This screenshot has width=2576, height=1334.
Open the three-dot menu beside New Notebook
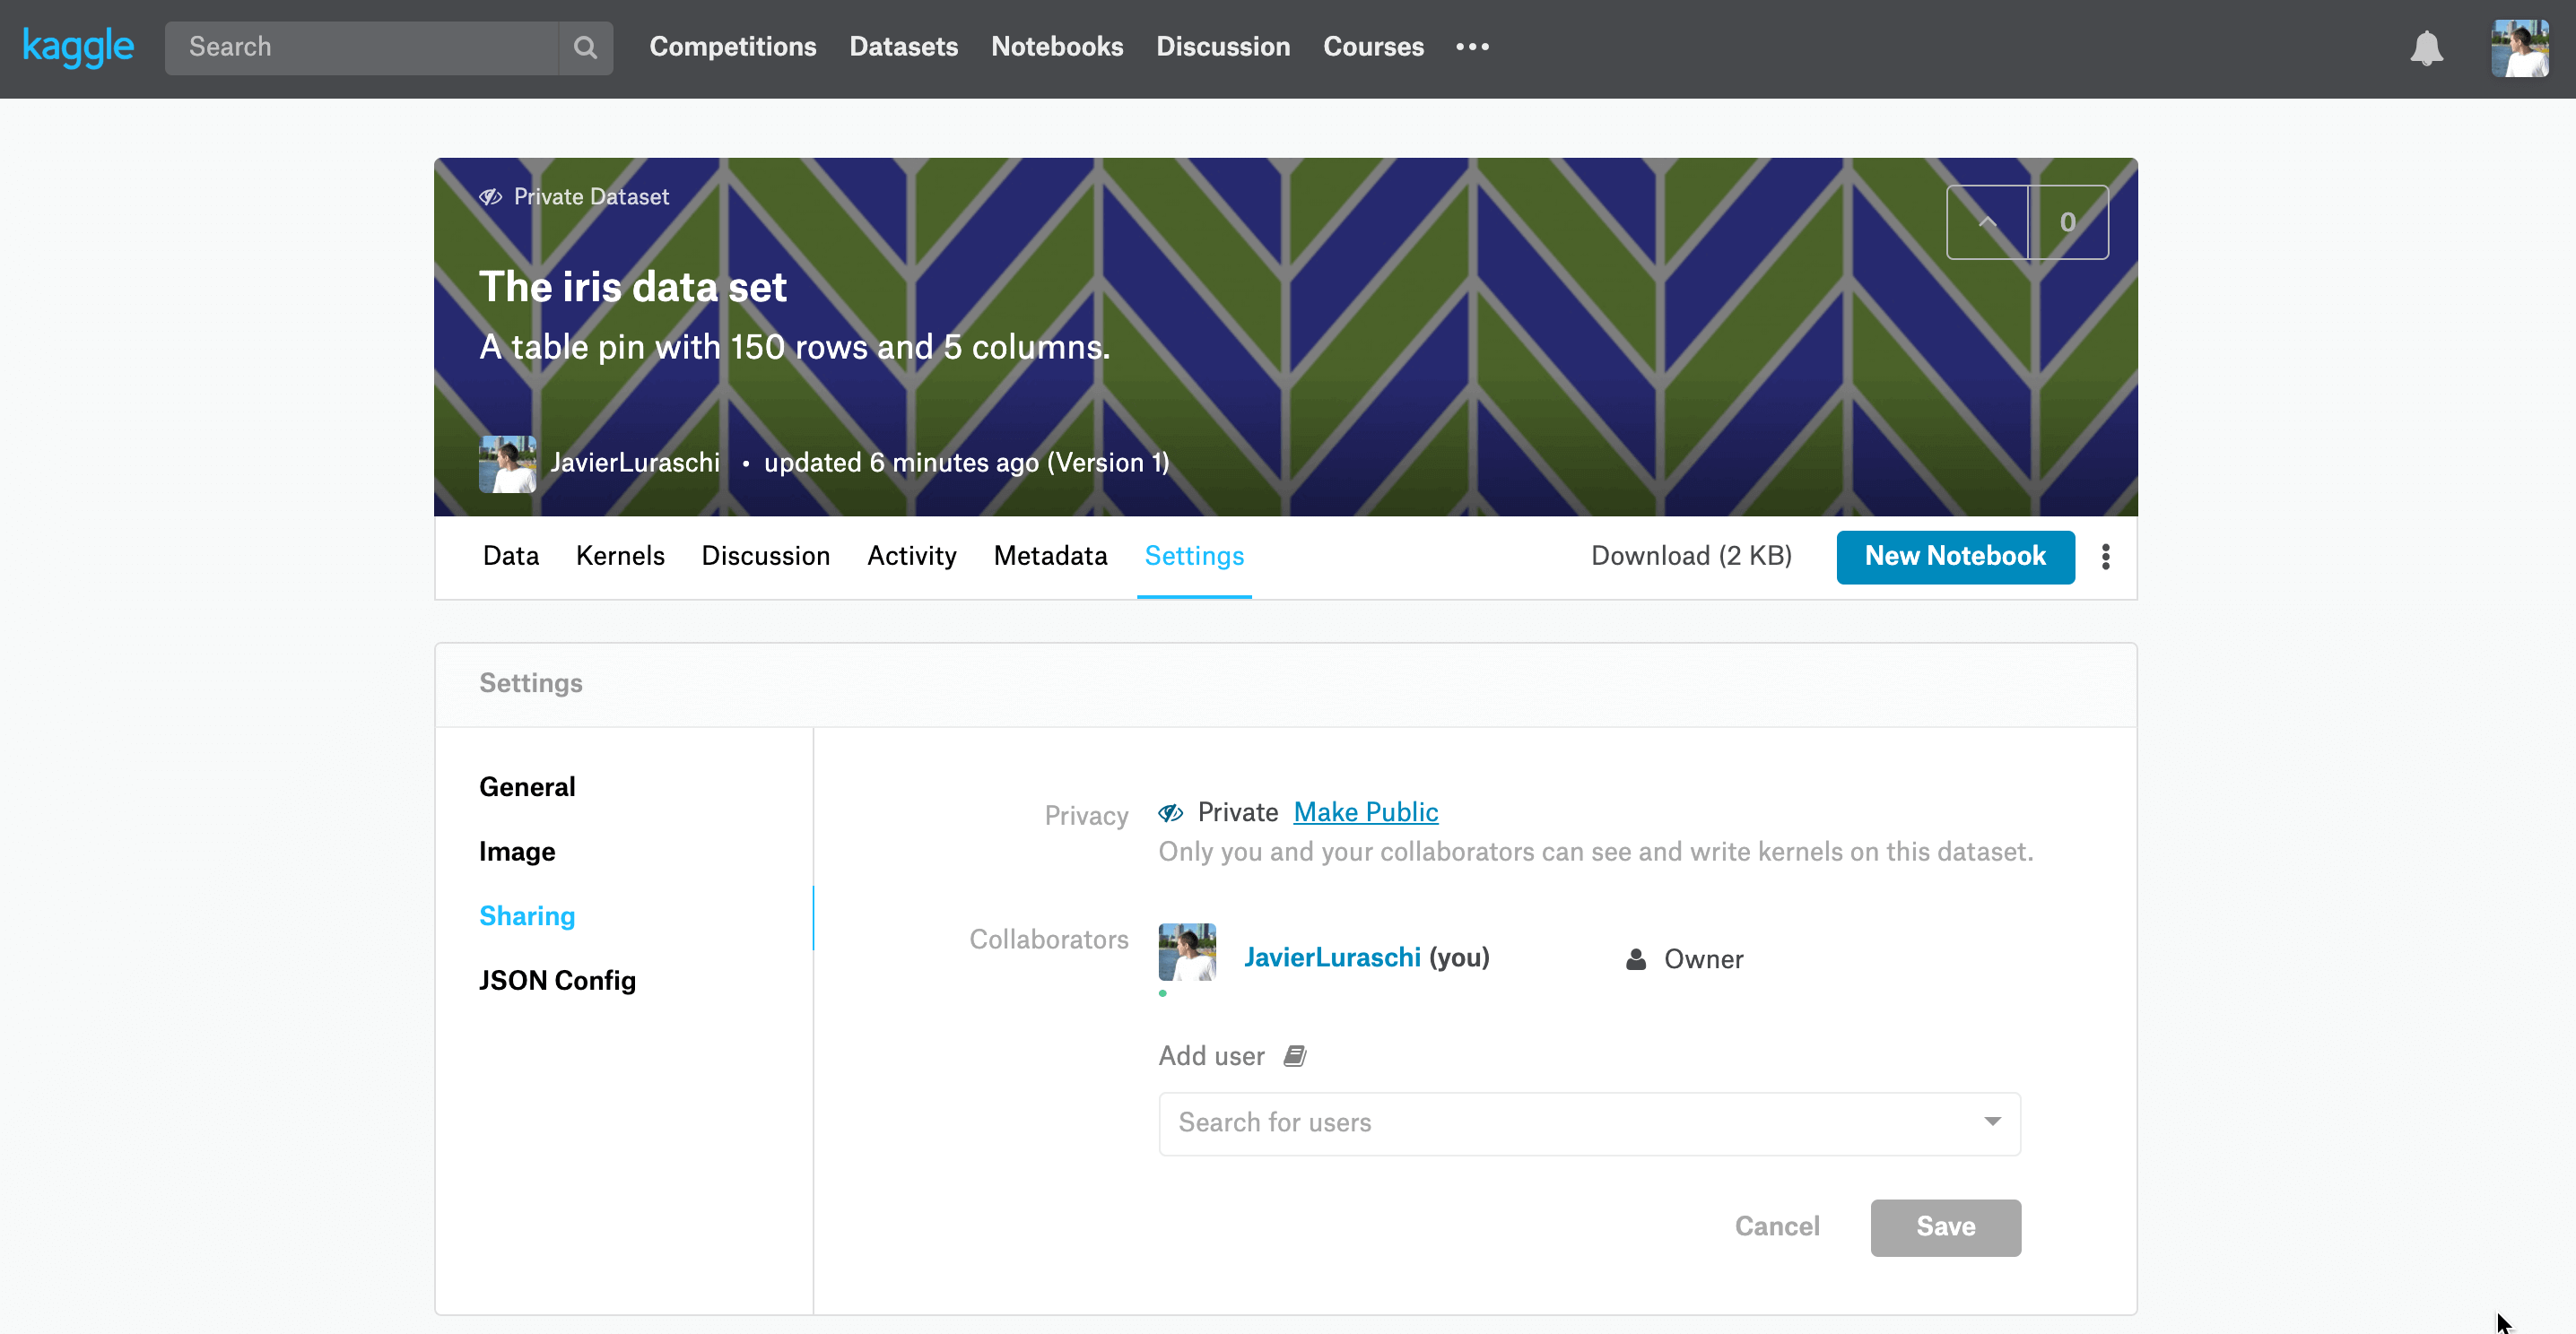pos(2105,557)
